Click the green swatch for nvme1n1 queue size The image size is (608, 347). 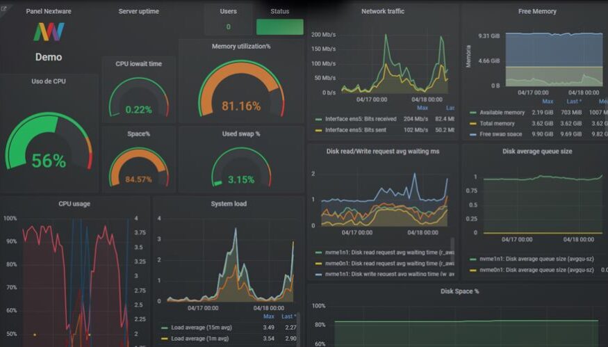coord(474,259)
